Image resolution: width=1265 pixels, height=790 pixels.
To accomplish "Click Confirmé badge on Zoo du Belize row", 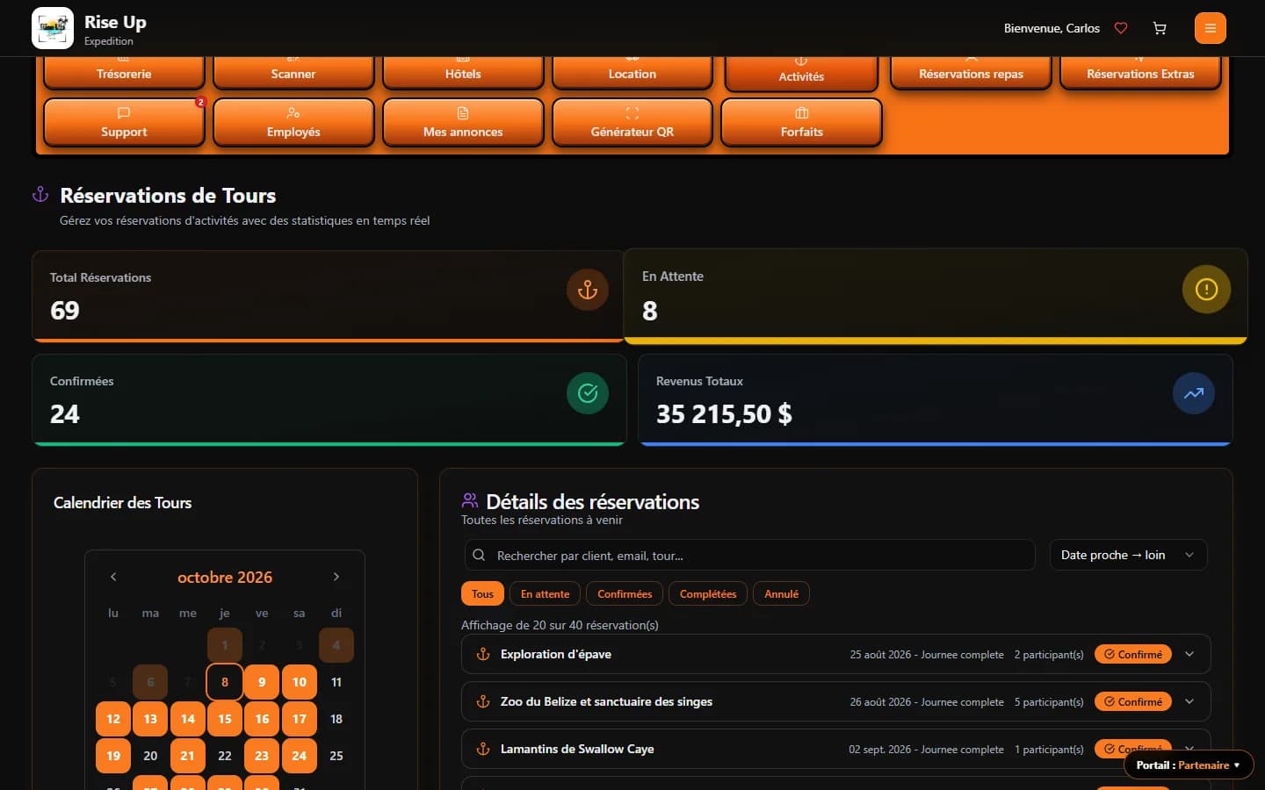I will coord(1133,701).
